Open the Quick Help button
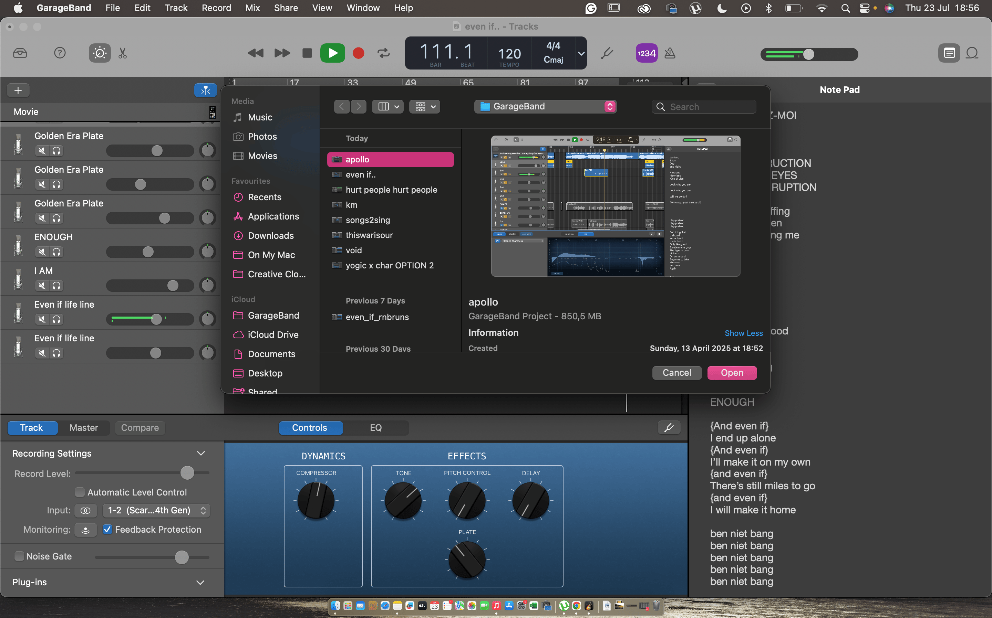Image resolution: width=992 pixels, height=618 pixels. [x=60, y=53]
